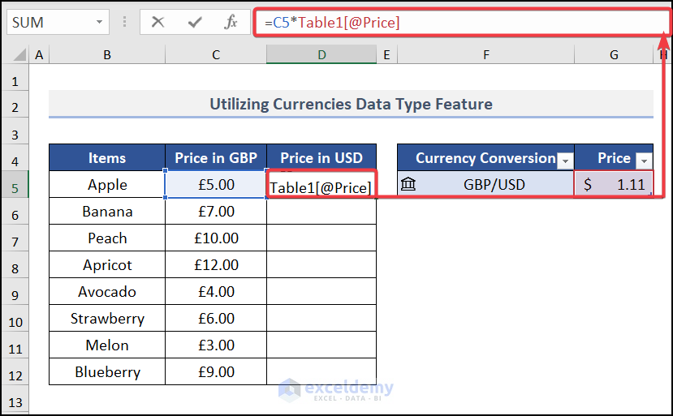The width and height of the screenshot is (673, 416).
Task: Open the Currency Conversion filter dropdown
Action: tap(565, 160)
